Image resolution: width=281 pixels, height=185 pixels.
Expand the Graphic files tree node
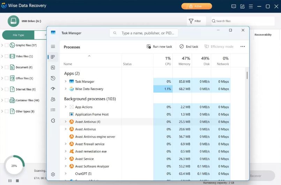point(2,45)
